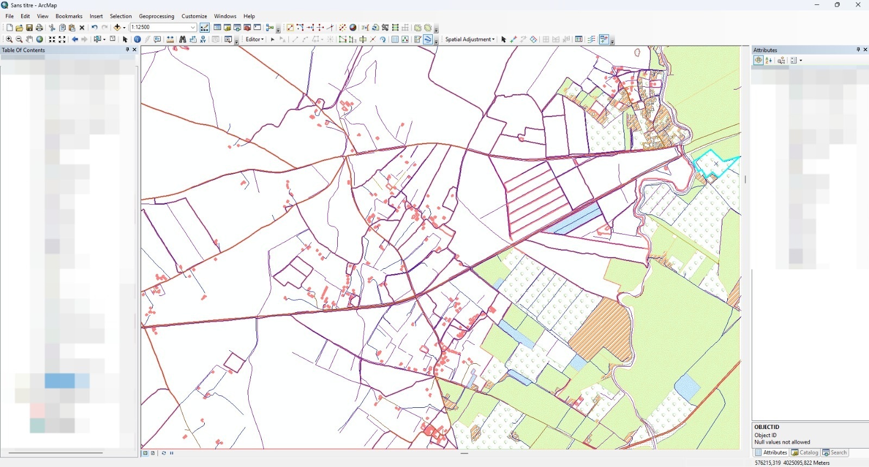Activate the Pan hand tool
Screen dimensions: 869x467
click(x=29, y=40)
